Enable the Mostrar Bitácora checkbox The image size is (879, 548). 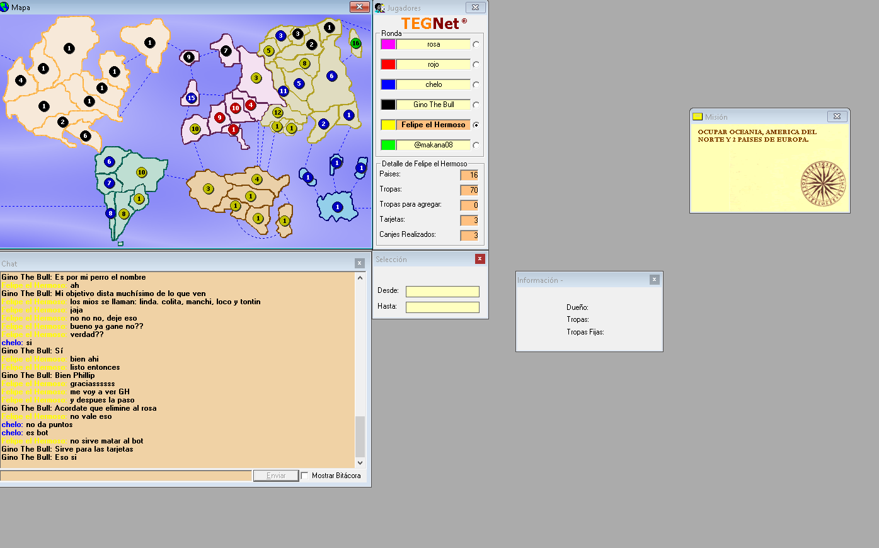pos(305,476)
